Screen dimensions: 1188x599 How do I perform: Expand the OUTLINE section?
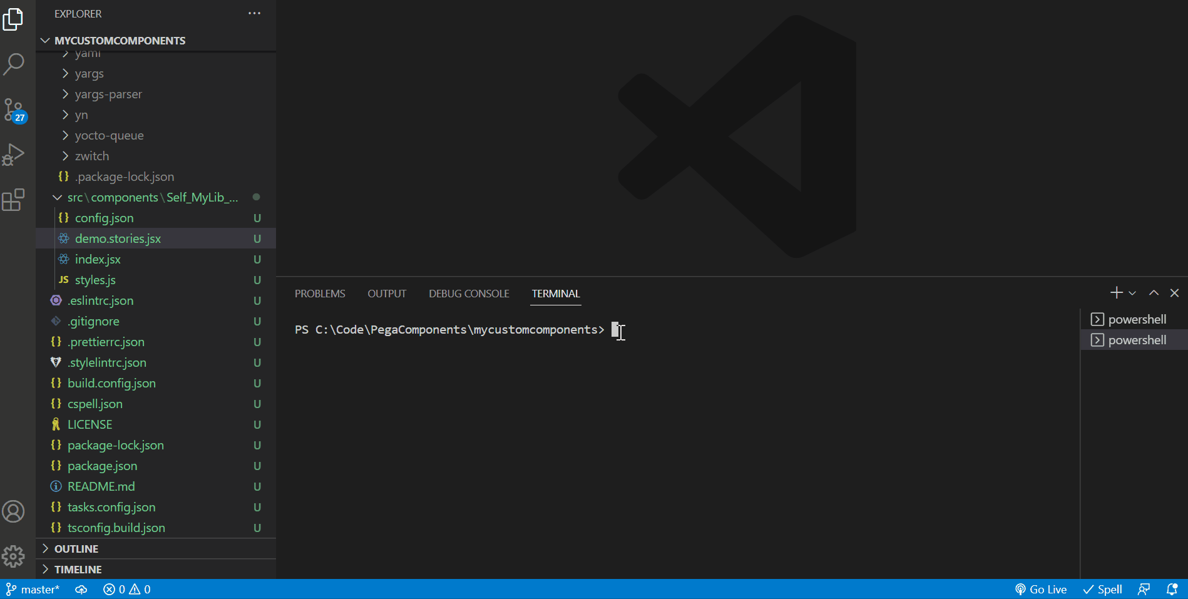coord(156,549)
